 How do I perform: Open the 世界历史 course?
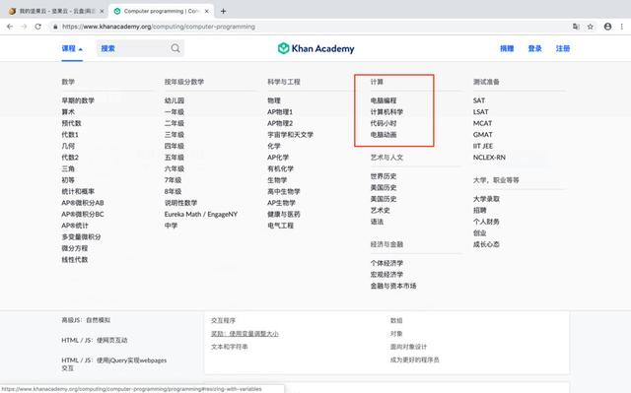(x=384, y=176)
